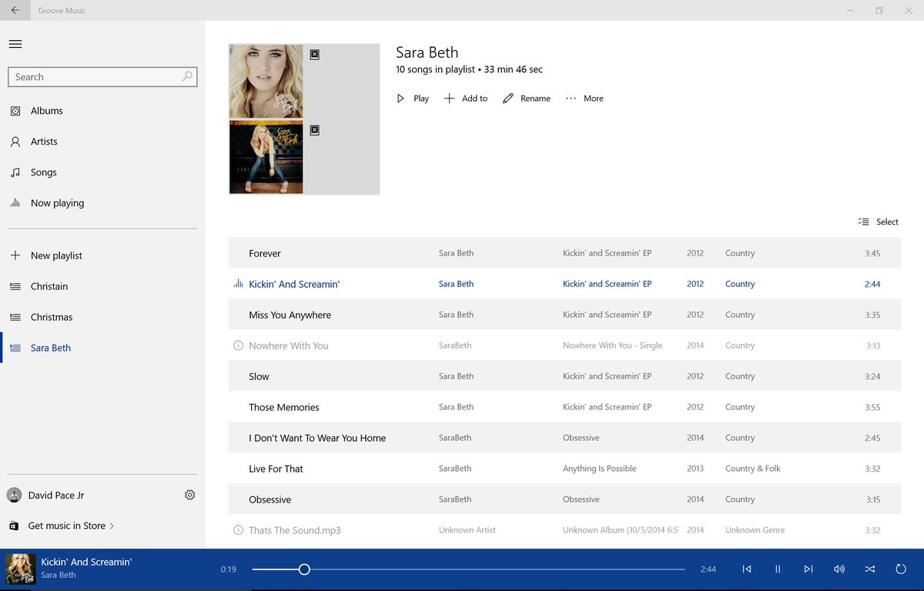Open the volume control
The image size is (924, 591).
click(x=839, y=569)
